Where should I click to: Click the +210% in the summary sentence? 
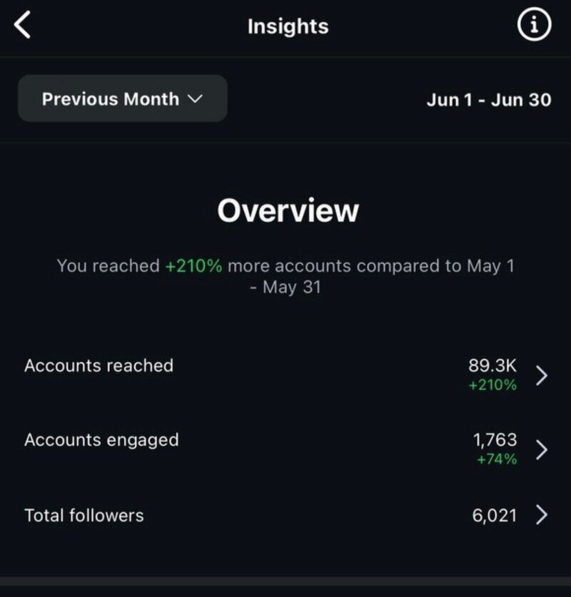pos(193,266)
